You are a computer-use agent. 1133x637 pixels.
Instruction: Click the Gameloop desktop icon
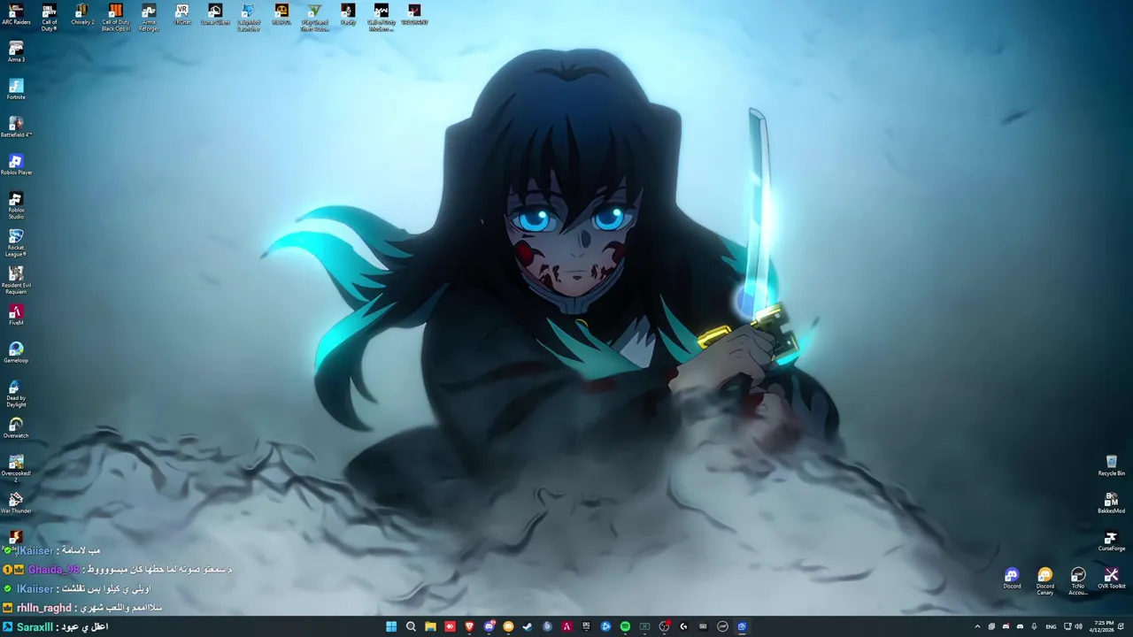pos(16,352)
